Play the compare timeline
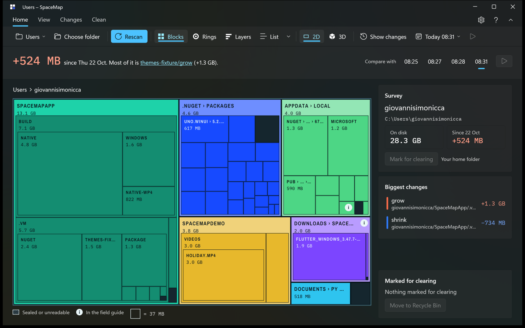 (504, 61)
